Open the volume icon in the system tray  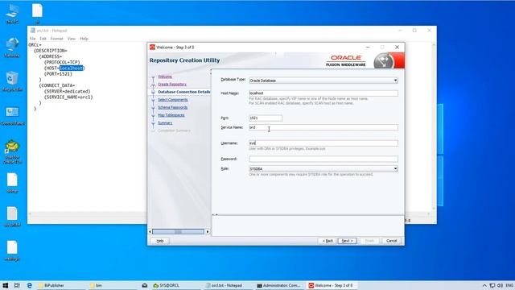pos(500,285)
